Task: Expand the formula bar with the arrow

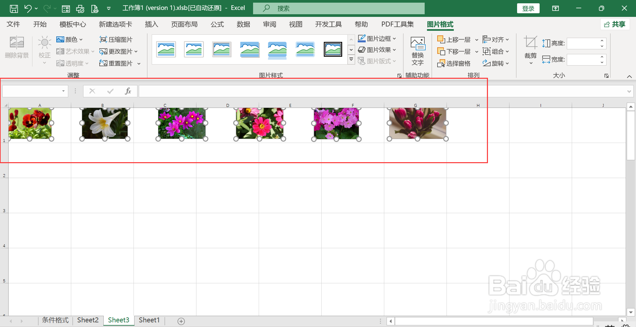Action: [629, 91]
